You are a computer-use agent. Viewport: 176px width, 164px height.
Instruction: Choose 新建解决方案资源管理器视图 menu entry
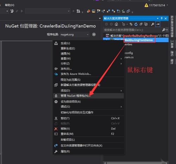89,85
